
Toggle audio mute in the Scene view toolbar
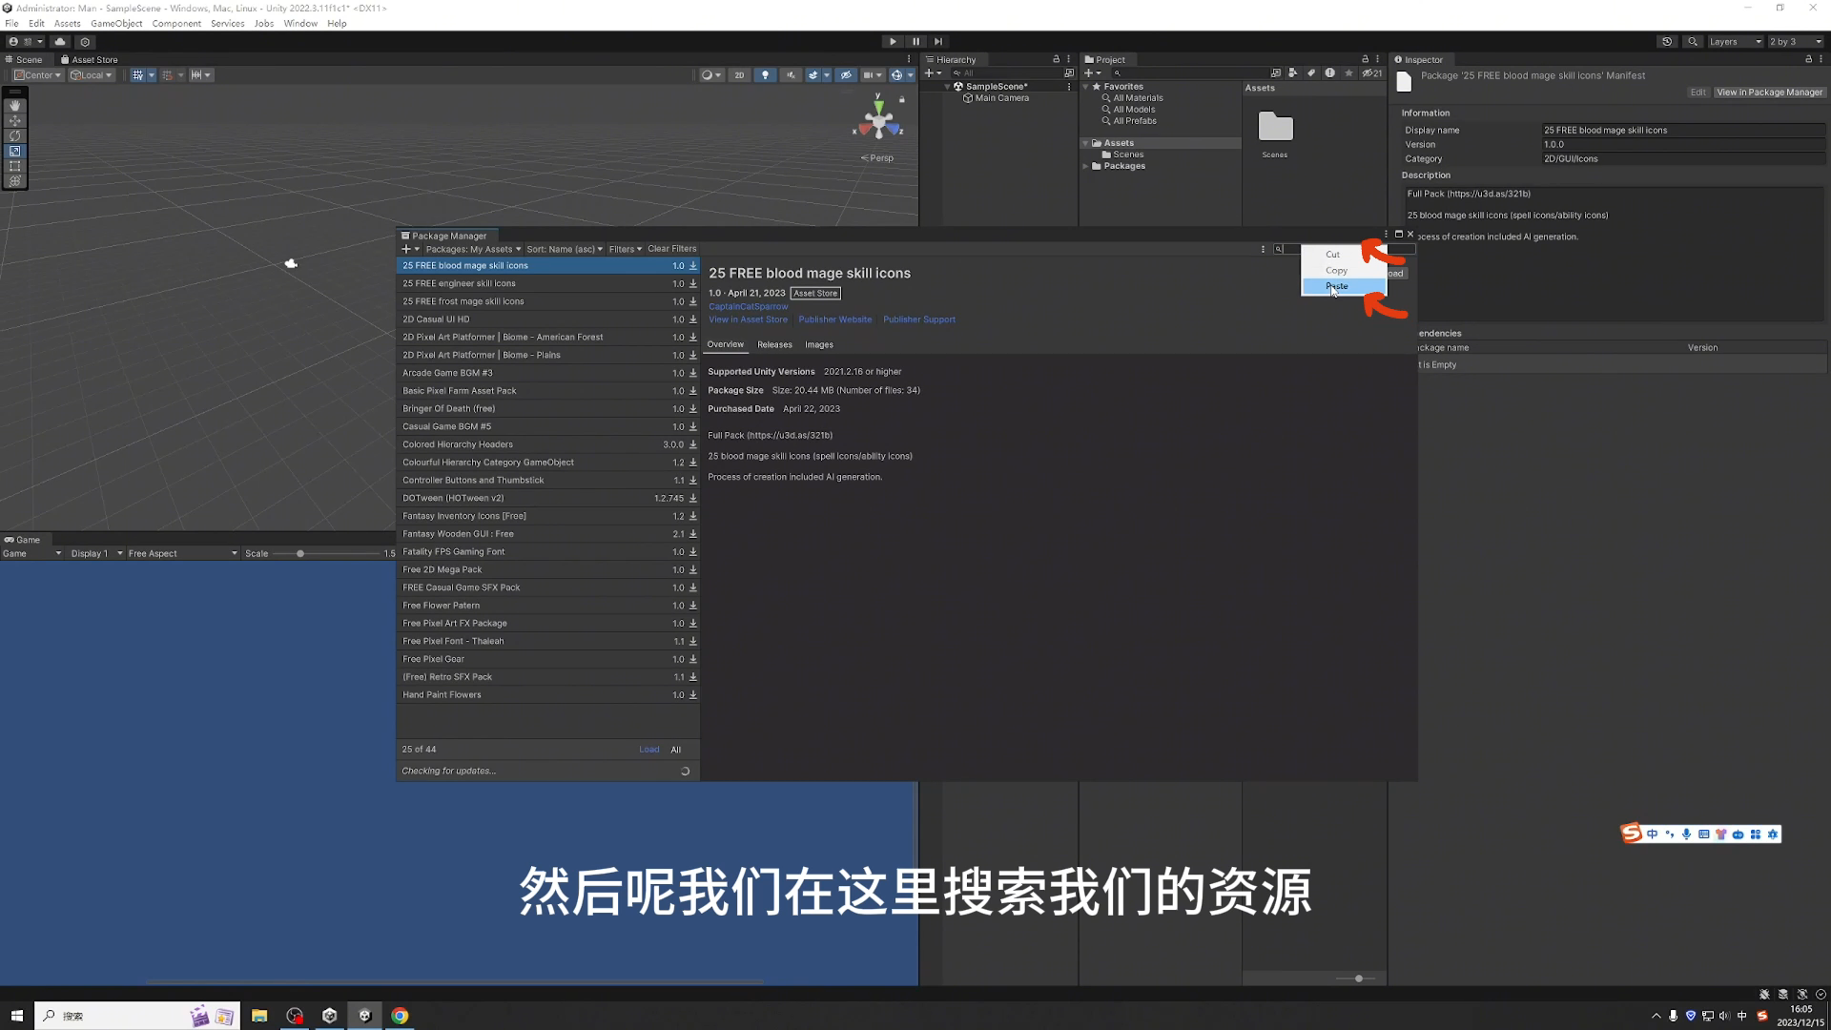tap(791, 74)
